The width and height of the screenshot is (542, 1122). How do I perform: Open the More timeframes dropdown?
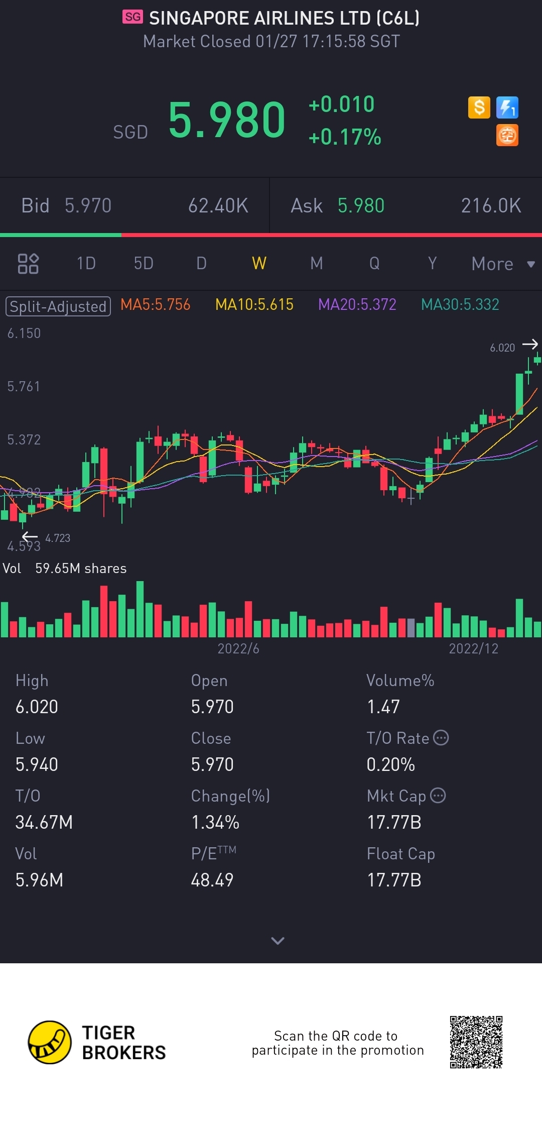(503, 264)
